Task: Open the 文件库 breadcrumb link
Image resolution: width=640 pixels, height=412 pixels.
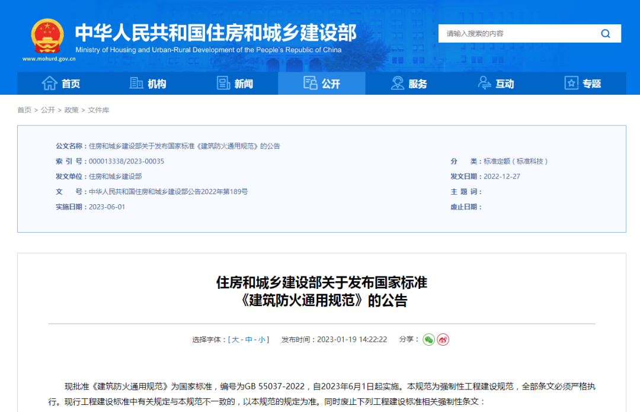Action: pyautogui.click(x=99, y=110)
